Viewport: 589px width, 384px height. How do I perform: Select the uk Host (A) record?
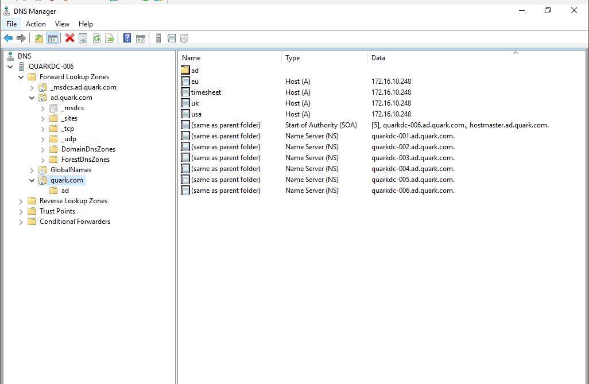(x=195, y=103)
